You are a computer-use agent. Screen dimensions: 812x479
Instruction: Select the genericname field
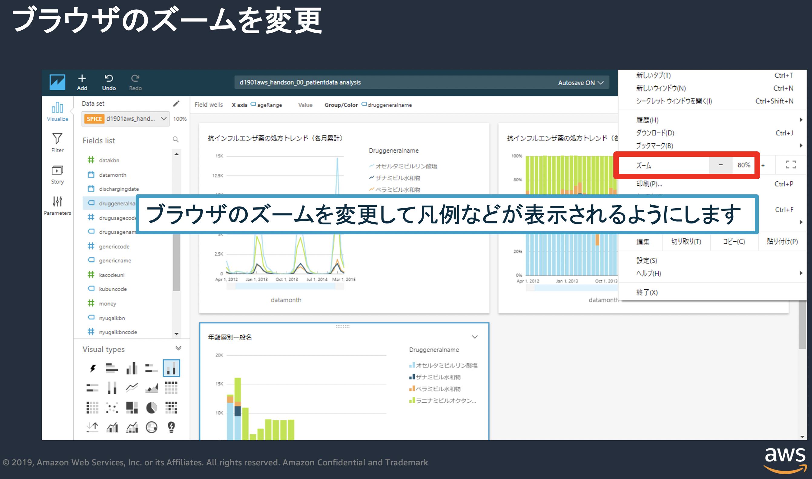pyautogui.click(x=115, y=260)
